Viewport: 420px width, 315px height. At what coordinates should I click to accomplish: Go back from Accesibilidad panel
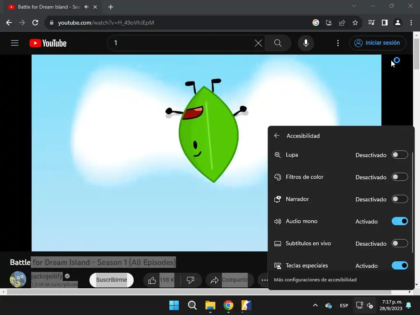tap(277, 136)
